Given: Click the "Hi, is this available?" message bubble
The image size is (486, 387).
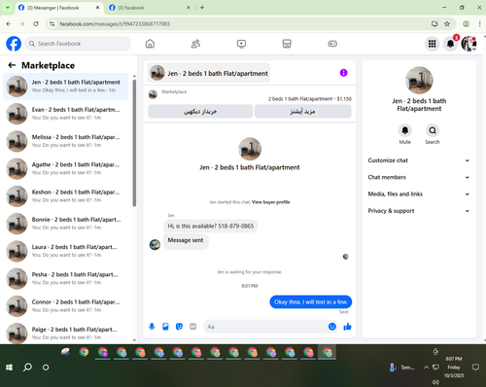Looking at the screenshot, I should coord(211,226).
